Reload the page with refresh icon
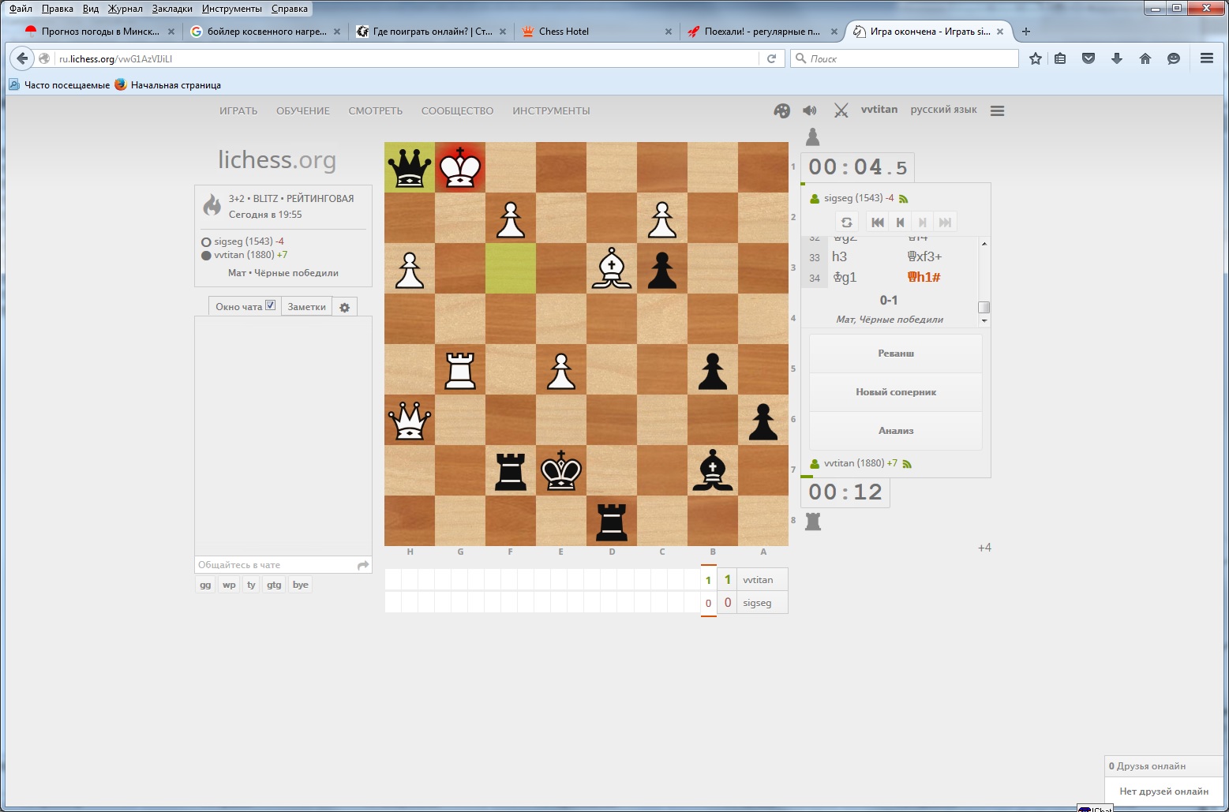This screenshot has width=1229, height=812. click(x=771, y=58)
